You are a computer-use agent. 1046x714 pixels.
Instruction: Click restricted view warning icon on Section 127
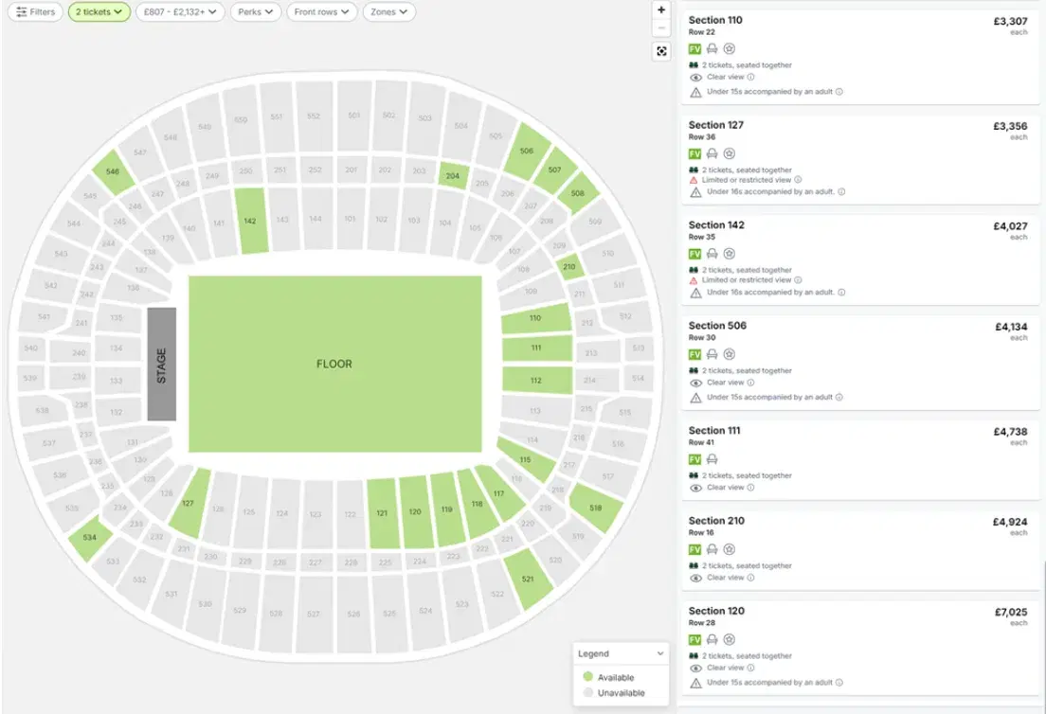pyautogui.click(x=694, y=180)
